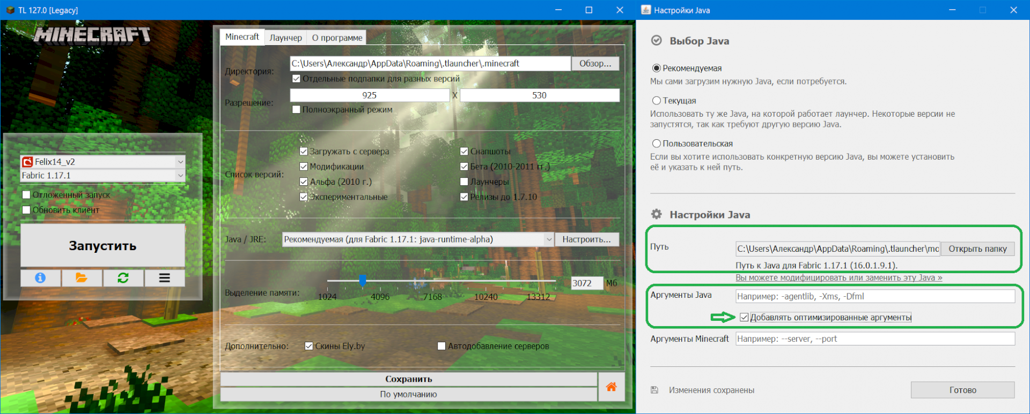
Task: Toggle Модификации version list checkbox
Action: pos(304,167)
